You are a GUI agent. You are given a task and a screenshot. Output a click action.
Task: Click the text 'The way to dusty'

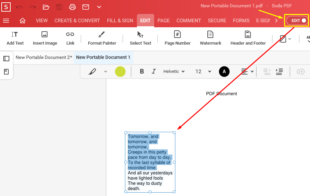point(145,183)
